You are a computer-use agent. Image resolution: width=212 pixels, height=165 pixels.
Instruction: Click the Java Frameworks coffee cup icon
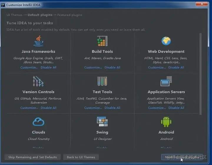coord(39,41)
